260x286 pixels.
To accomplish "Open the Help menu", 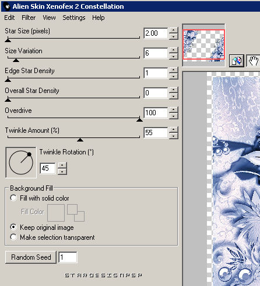I will [99, 18].
